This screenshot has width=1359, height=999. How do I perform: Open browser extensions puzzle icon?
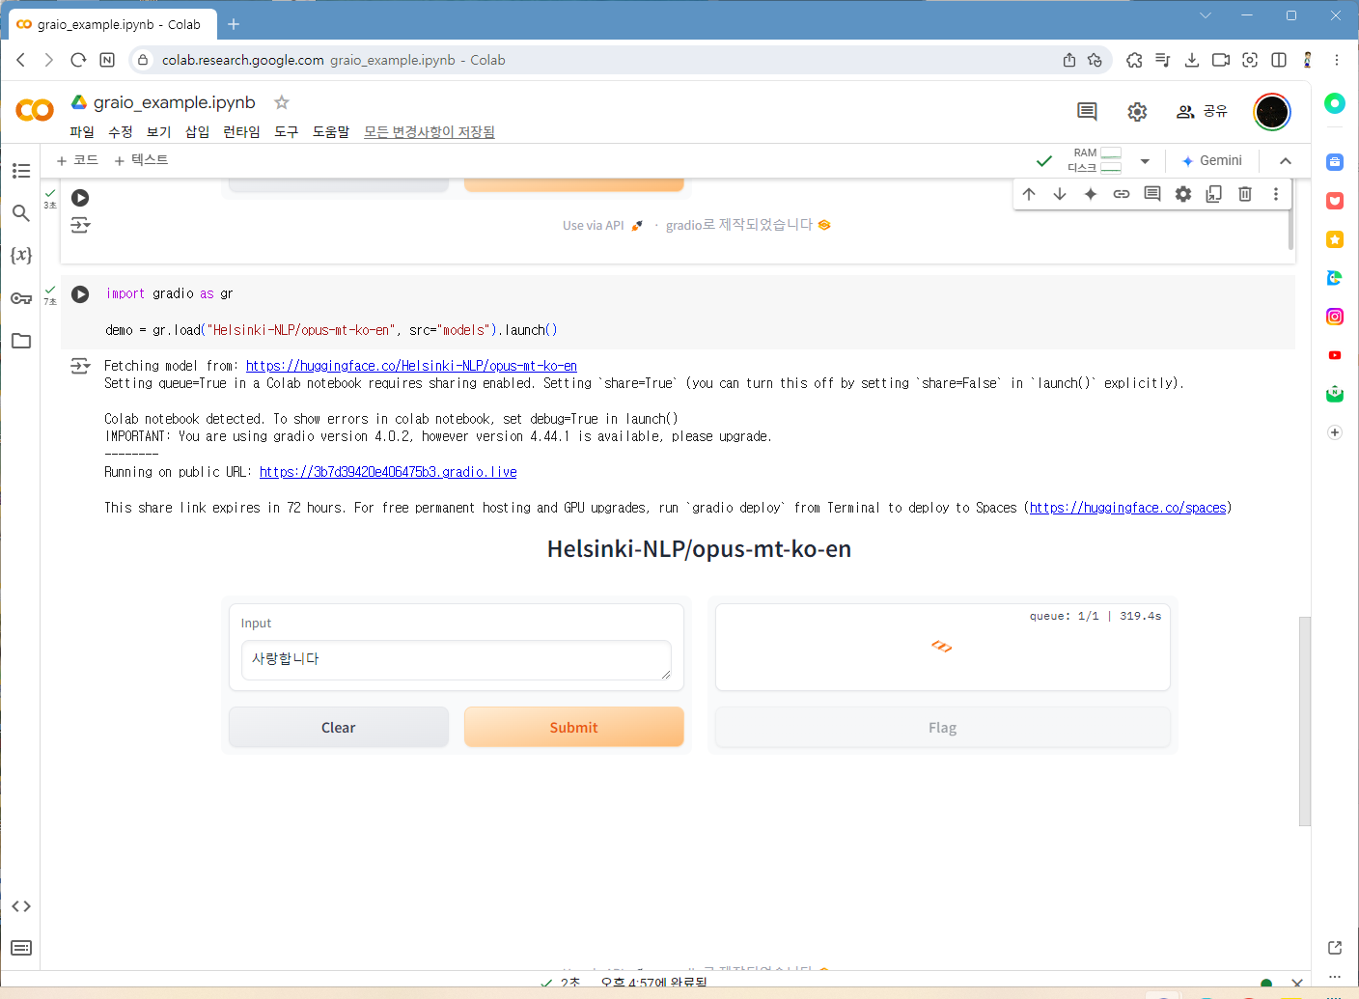click(x=1134, y=60)
